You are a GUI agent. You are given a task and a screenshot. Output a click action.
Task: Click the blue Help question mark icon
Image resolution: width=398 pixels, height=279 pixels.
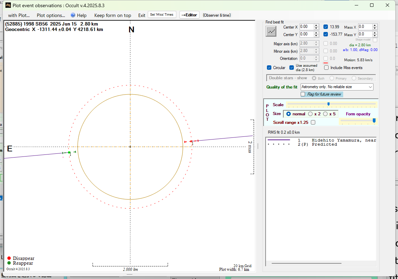[73, 15]
